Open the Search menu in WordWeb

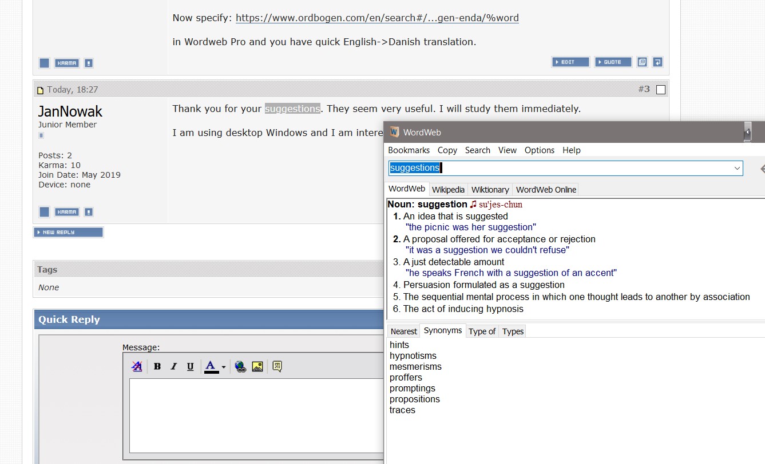tap(477, 150)
